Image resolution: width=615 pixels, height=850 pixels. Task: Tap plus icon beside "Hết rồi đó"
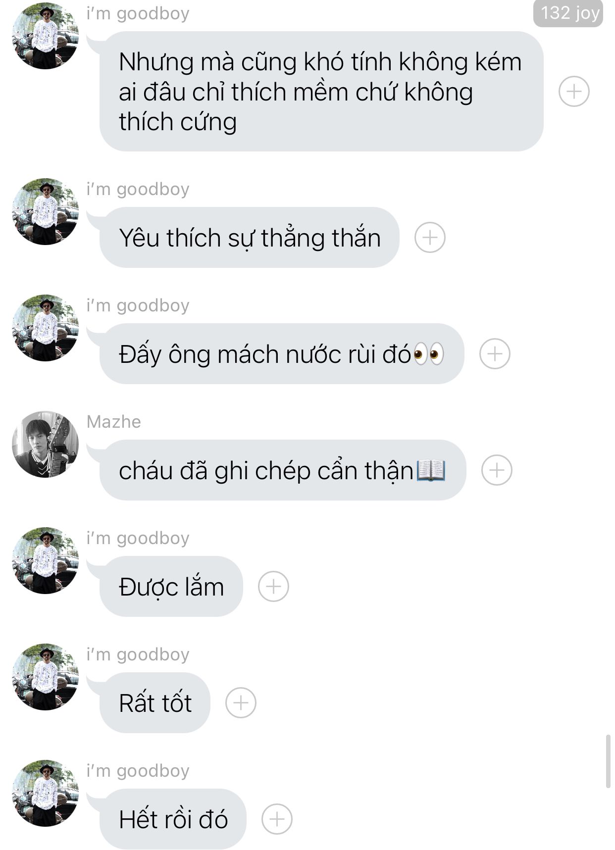(277, 819)
